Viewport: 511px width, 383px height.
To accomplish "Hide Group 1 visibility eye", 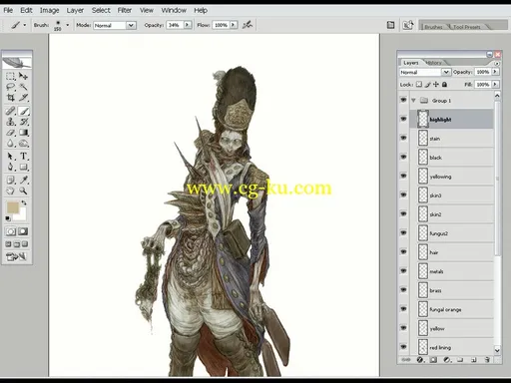I will click(x=403, y=100).
